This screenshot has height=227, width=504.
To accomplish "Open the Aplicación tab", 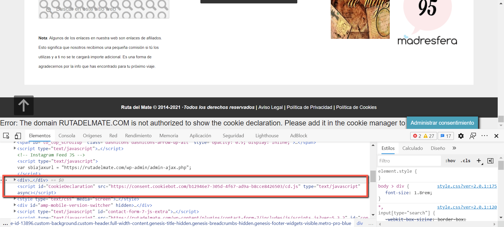I will (200, 136).
